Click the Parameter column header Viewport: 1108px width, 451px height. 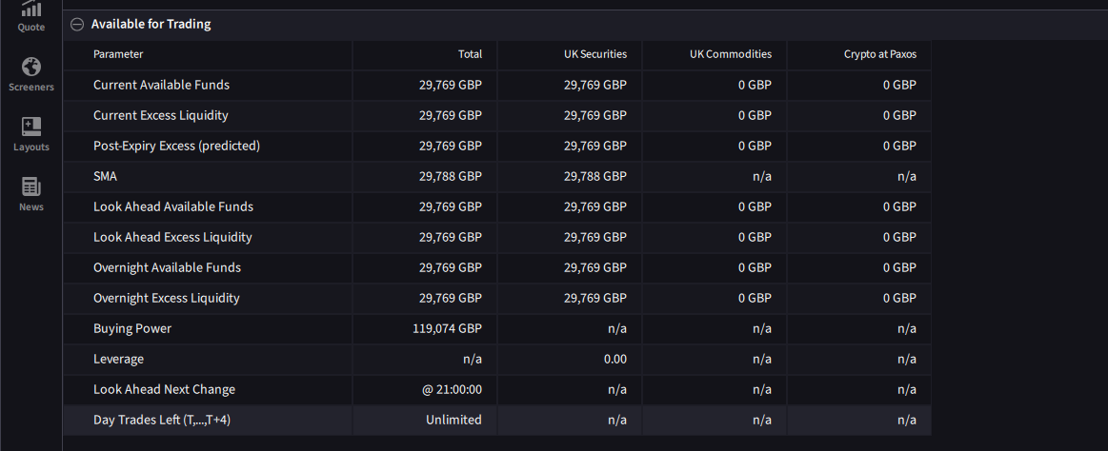118,54
